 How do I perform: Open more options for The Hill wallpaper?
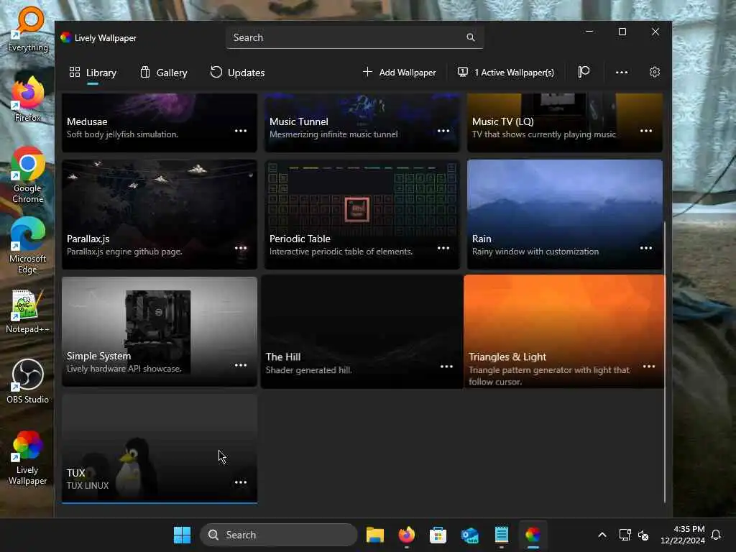[x=446, y=367]
